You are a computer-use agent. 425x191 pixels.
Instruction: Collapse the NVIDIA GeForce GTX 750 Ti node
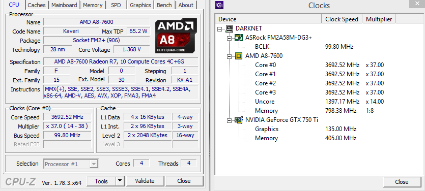(230, 120)
